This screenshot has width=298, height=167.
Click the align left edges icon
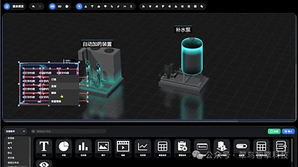tap(144, 6)
